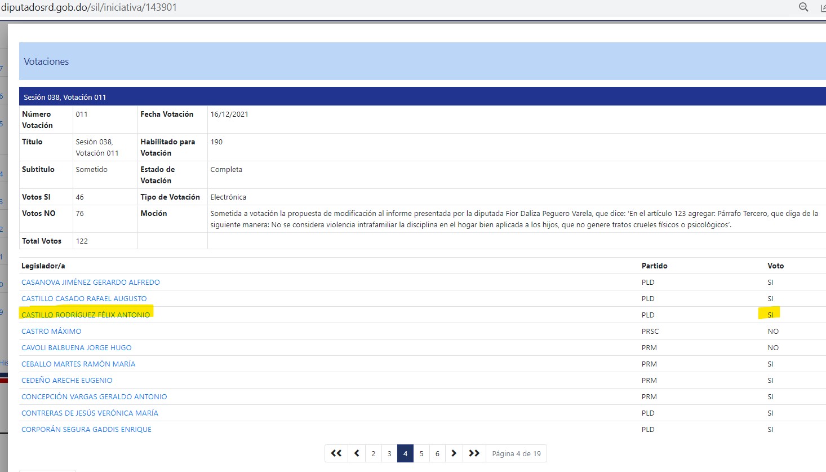The width and height of the screenshot is (826, 472).
Task: Select page 6 in pagination
Action: pos(437,453)
